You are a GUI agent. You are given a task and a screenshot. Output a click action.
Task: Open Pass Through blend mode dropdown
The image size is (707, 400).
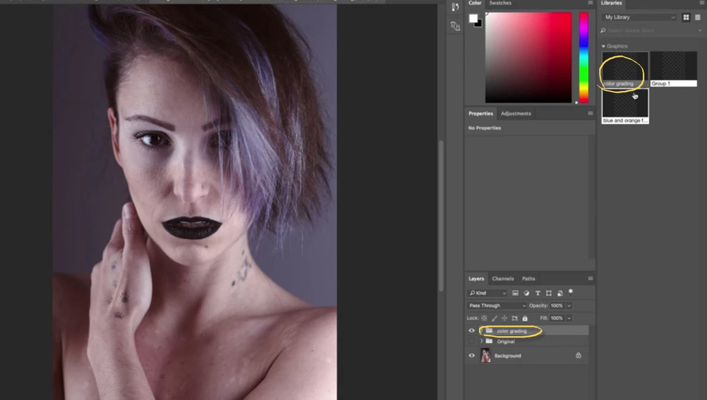click(497, 305)
